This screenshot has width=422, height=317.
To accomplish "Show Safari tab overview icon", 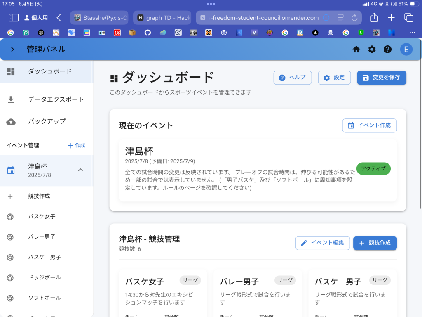I will tap(408, 18).
